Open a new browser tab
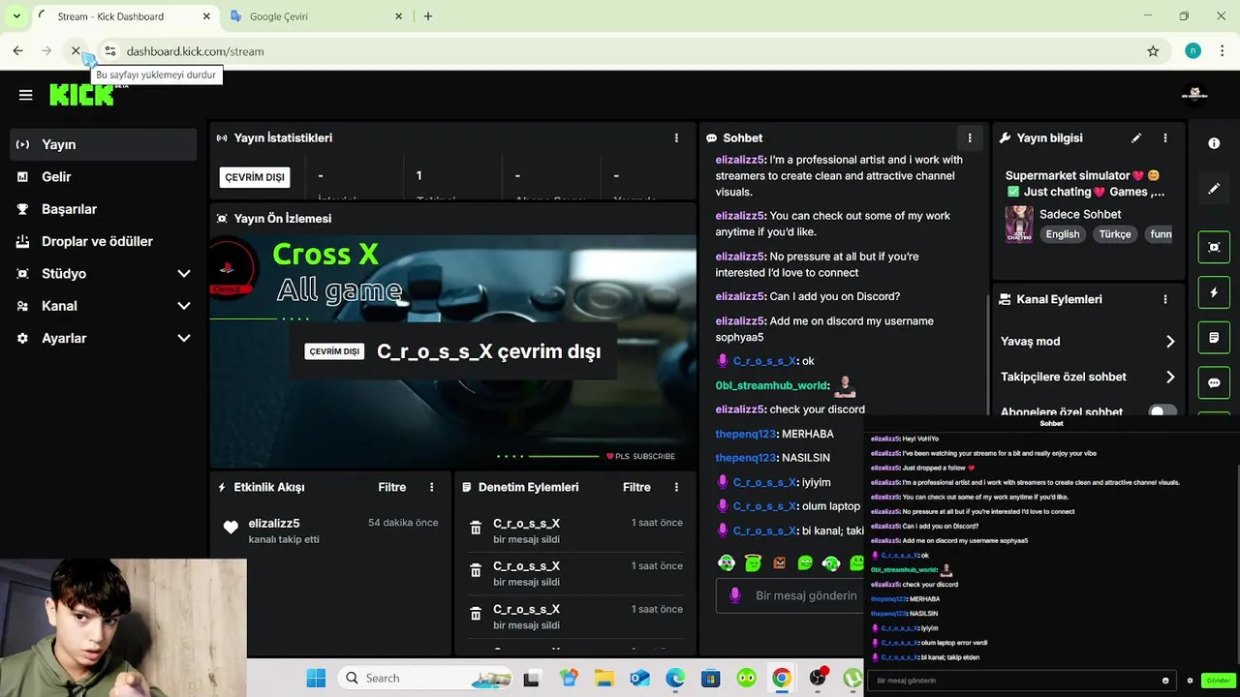Viewport: 1240px width, 697px height. coord(428,16)
